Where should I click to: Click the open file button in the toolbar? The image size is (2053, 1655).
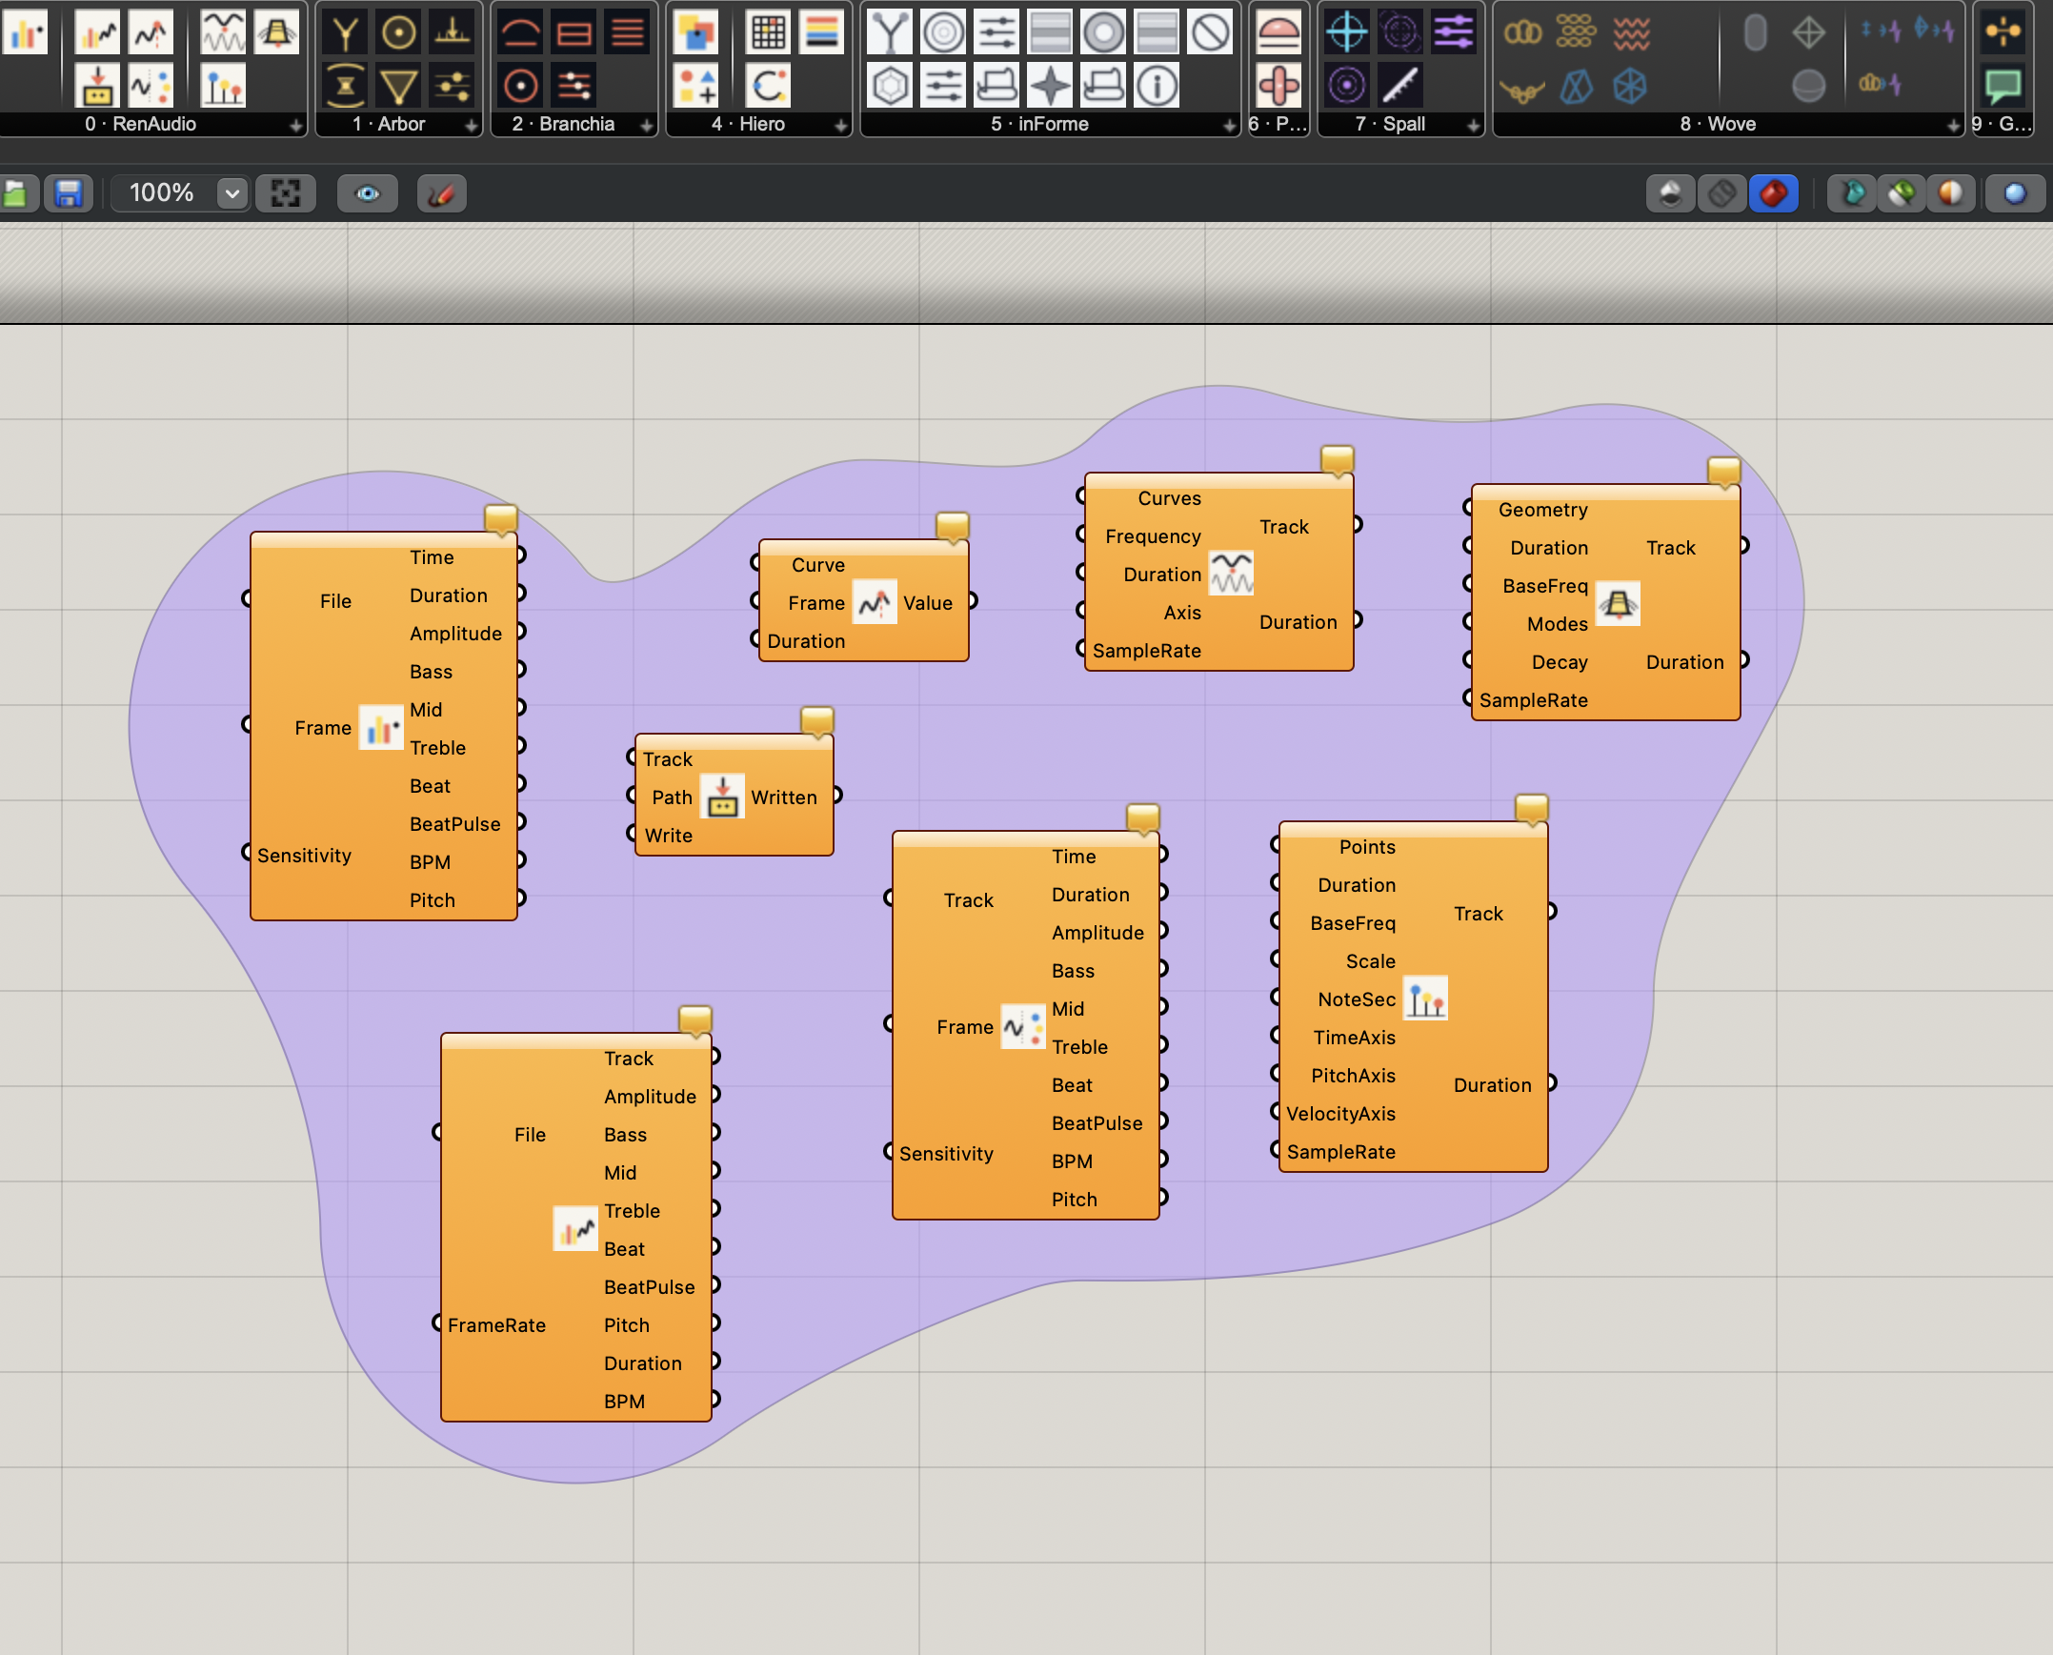(x=18, y=192)
